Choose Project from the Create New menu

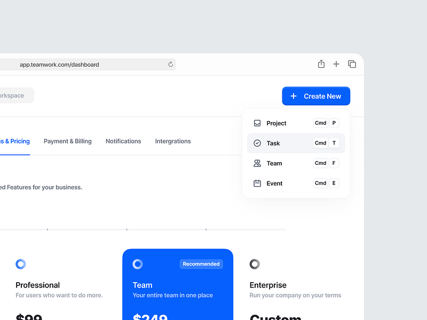coord(296,123)
